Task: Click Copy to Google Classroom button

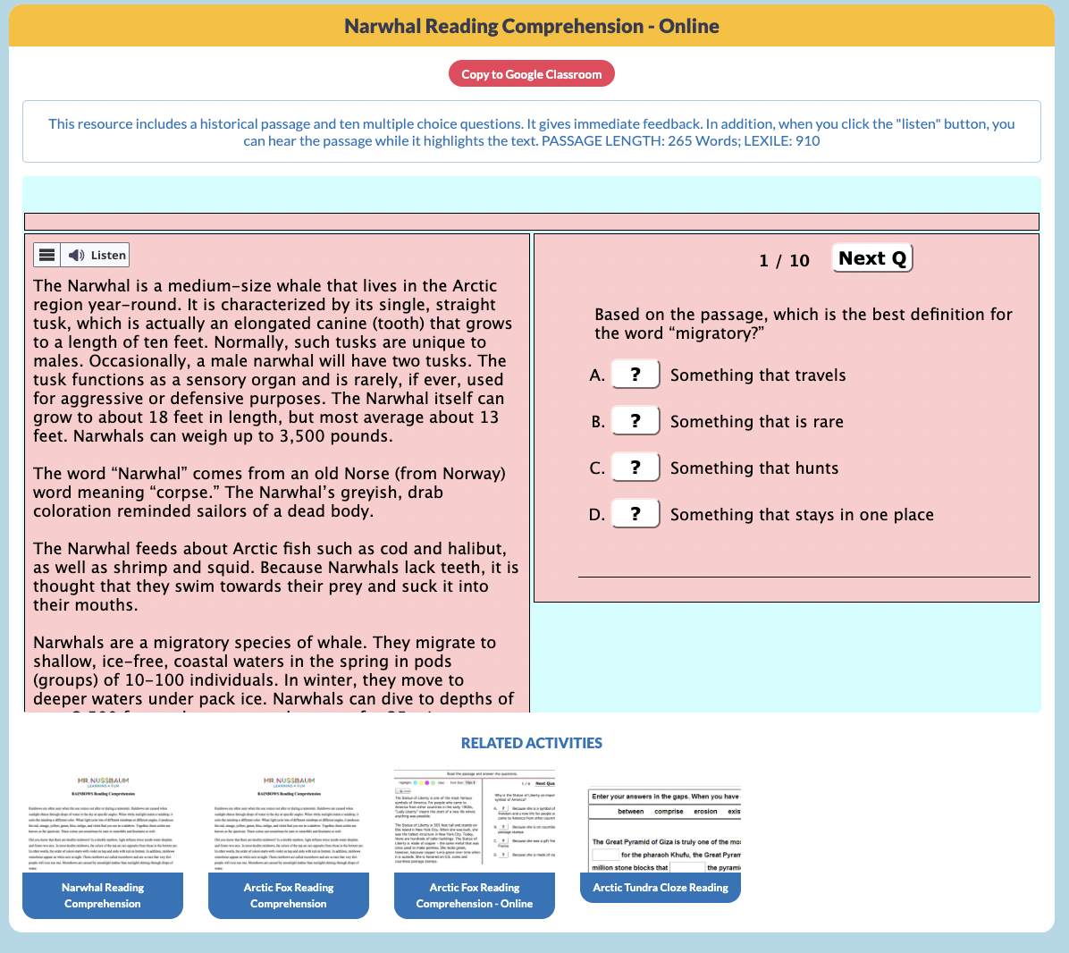Action: click(x=532, y=74)
